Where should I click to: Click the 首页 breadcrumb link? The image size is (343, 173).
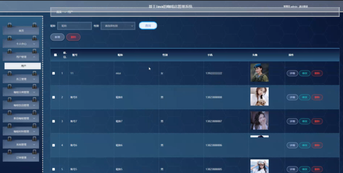59,12
